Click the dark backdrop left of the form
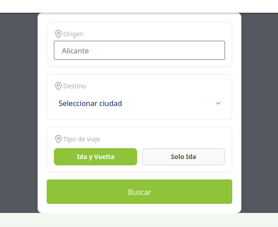The width and height of the screenshot is (278, 227). [18, 113]
